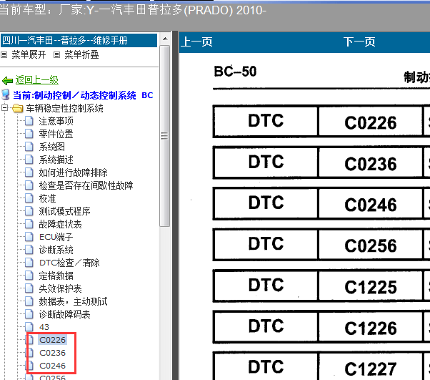Click C0246 code in the DTC table
The width and height of the screenshot is (430, 380).
370,205
